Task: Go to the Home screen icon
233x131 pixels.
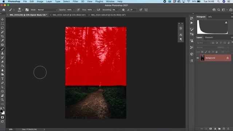Action: click(x=4, y=10)
